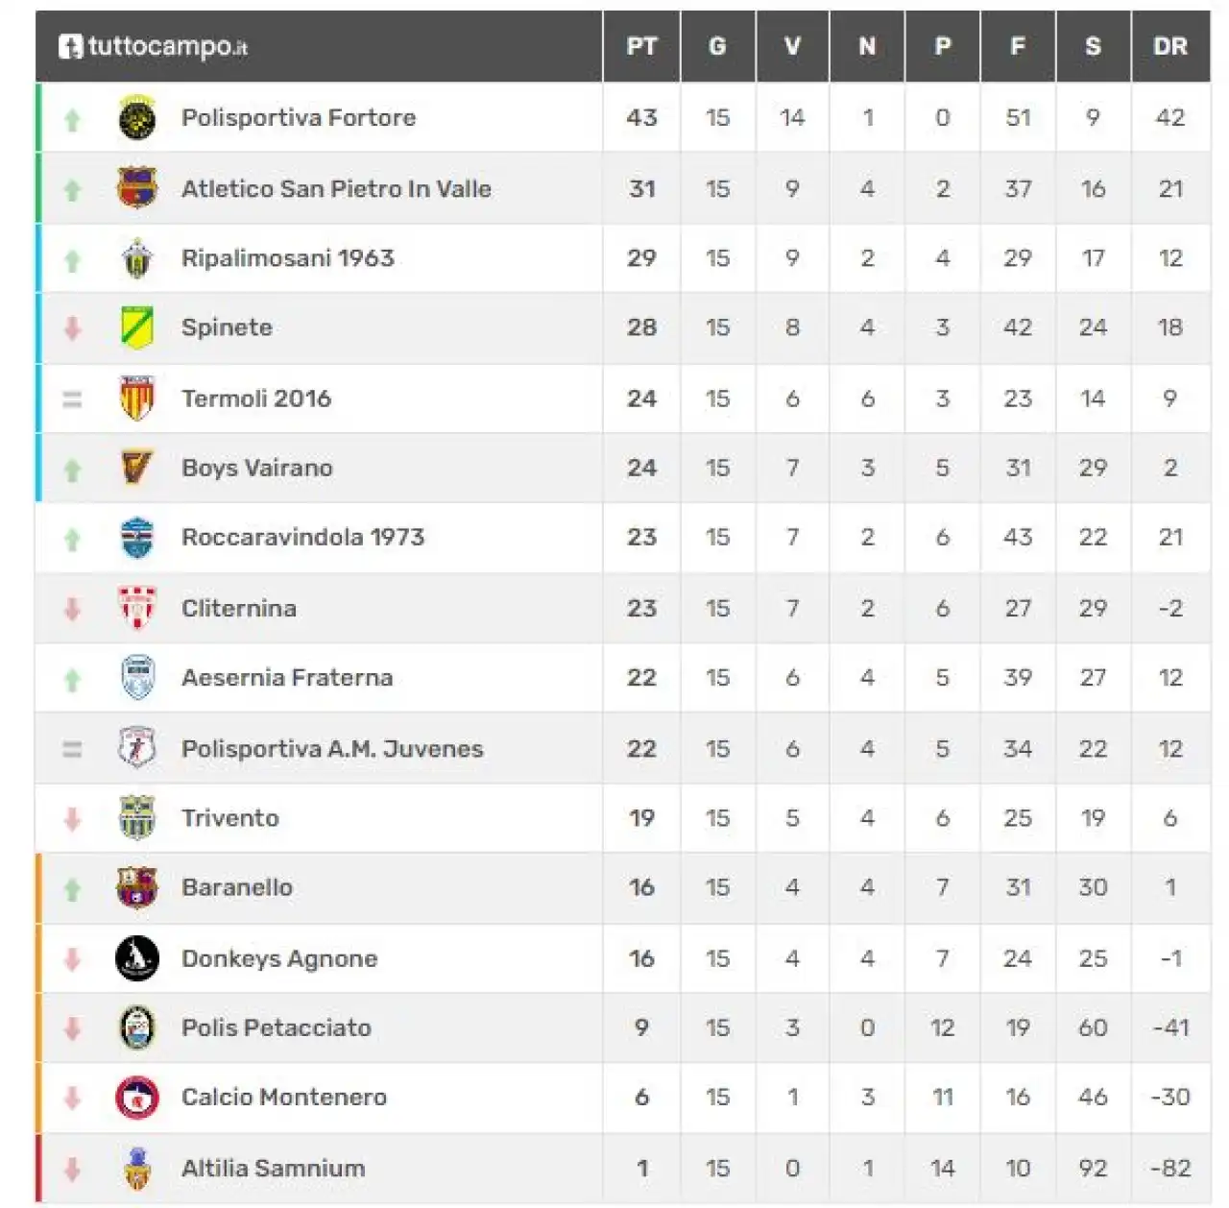Image resolution: width=1229 pixels, height=1208 pixels.
Task: Click Atletico San Pietro In Valle crest
Action: click(137, 188)
